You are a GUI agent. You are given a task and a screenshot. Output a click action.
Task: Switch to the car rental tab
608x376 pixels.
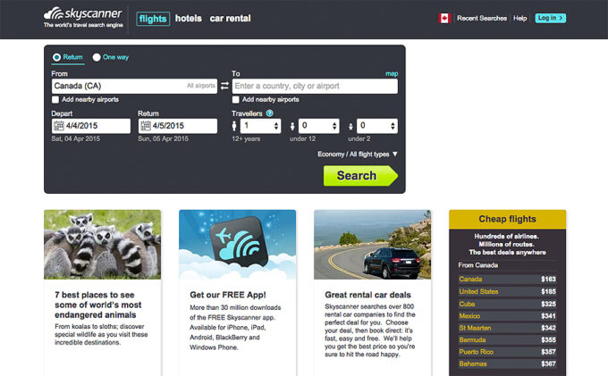click(x=231, y=18)
